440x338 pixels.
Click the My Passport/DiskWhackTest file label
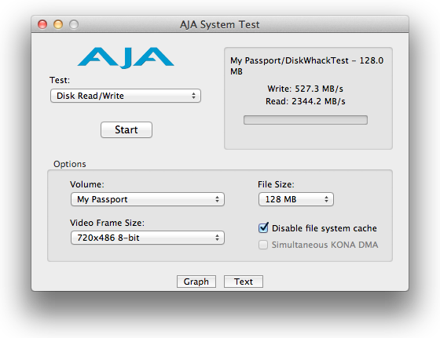pyautogui.click(x=306, y=66)
